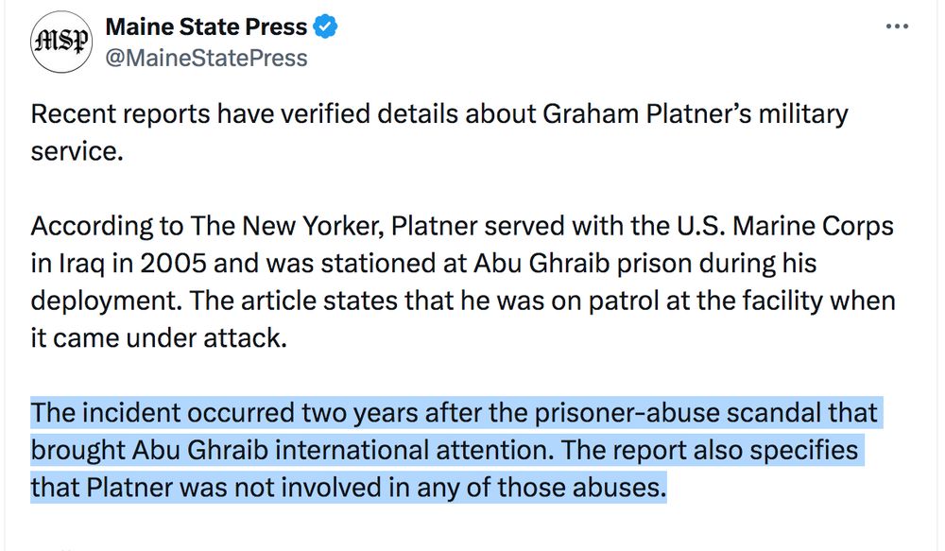This screenshot has width=945, height=551.
Task: Click the highlighted sentence starting with The incident
Action: (454, 413)
